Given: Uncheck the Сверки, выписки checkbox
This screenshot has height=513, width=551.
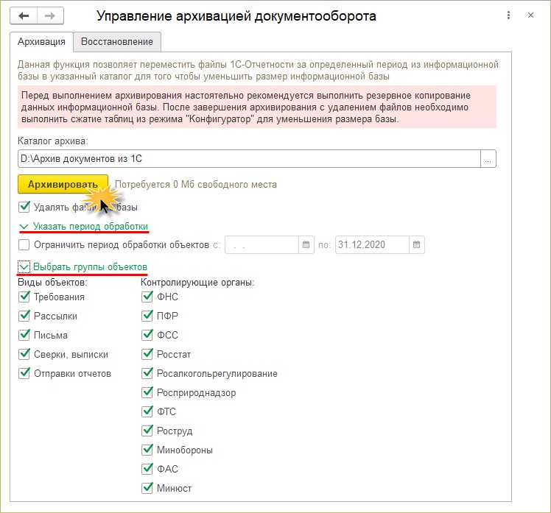Looking at the screenshot, I should 24,354.
